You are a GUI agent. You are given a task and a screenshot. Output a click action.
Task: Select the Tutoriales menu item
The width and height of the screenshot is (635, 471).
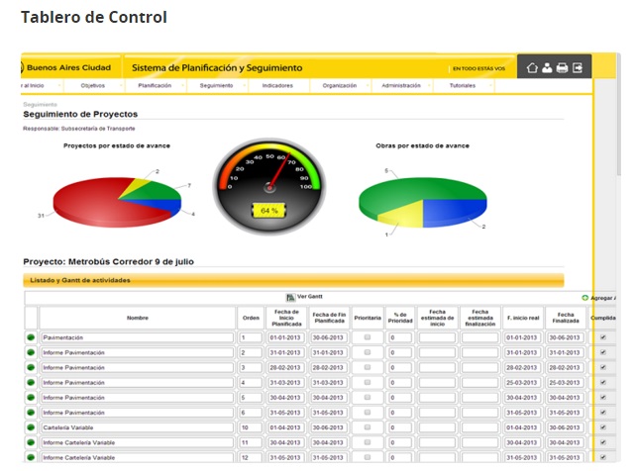pos(463,86)
